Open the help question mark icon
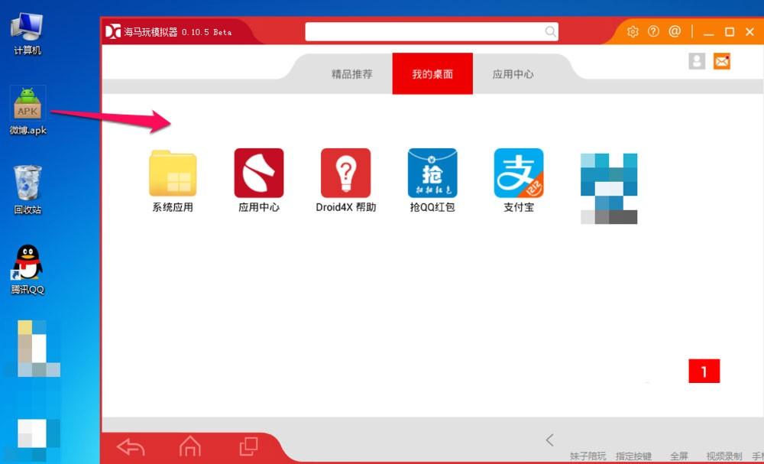This screenshot has height=464, width=764. pos(653,31)
